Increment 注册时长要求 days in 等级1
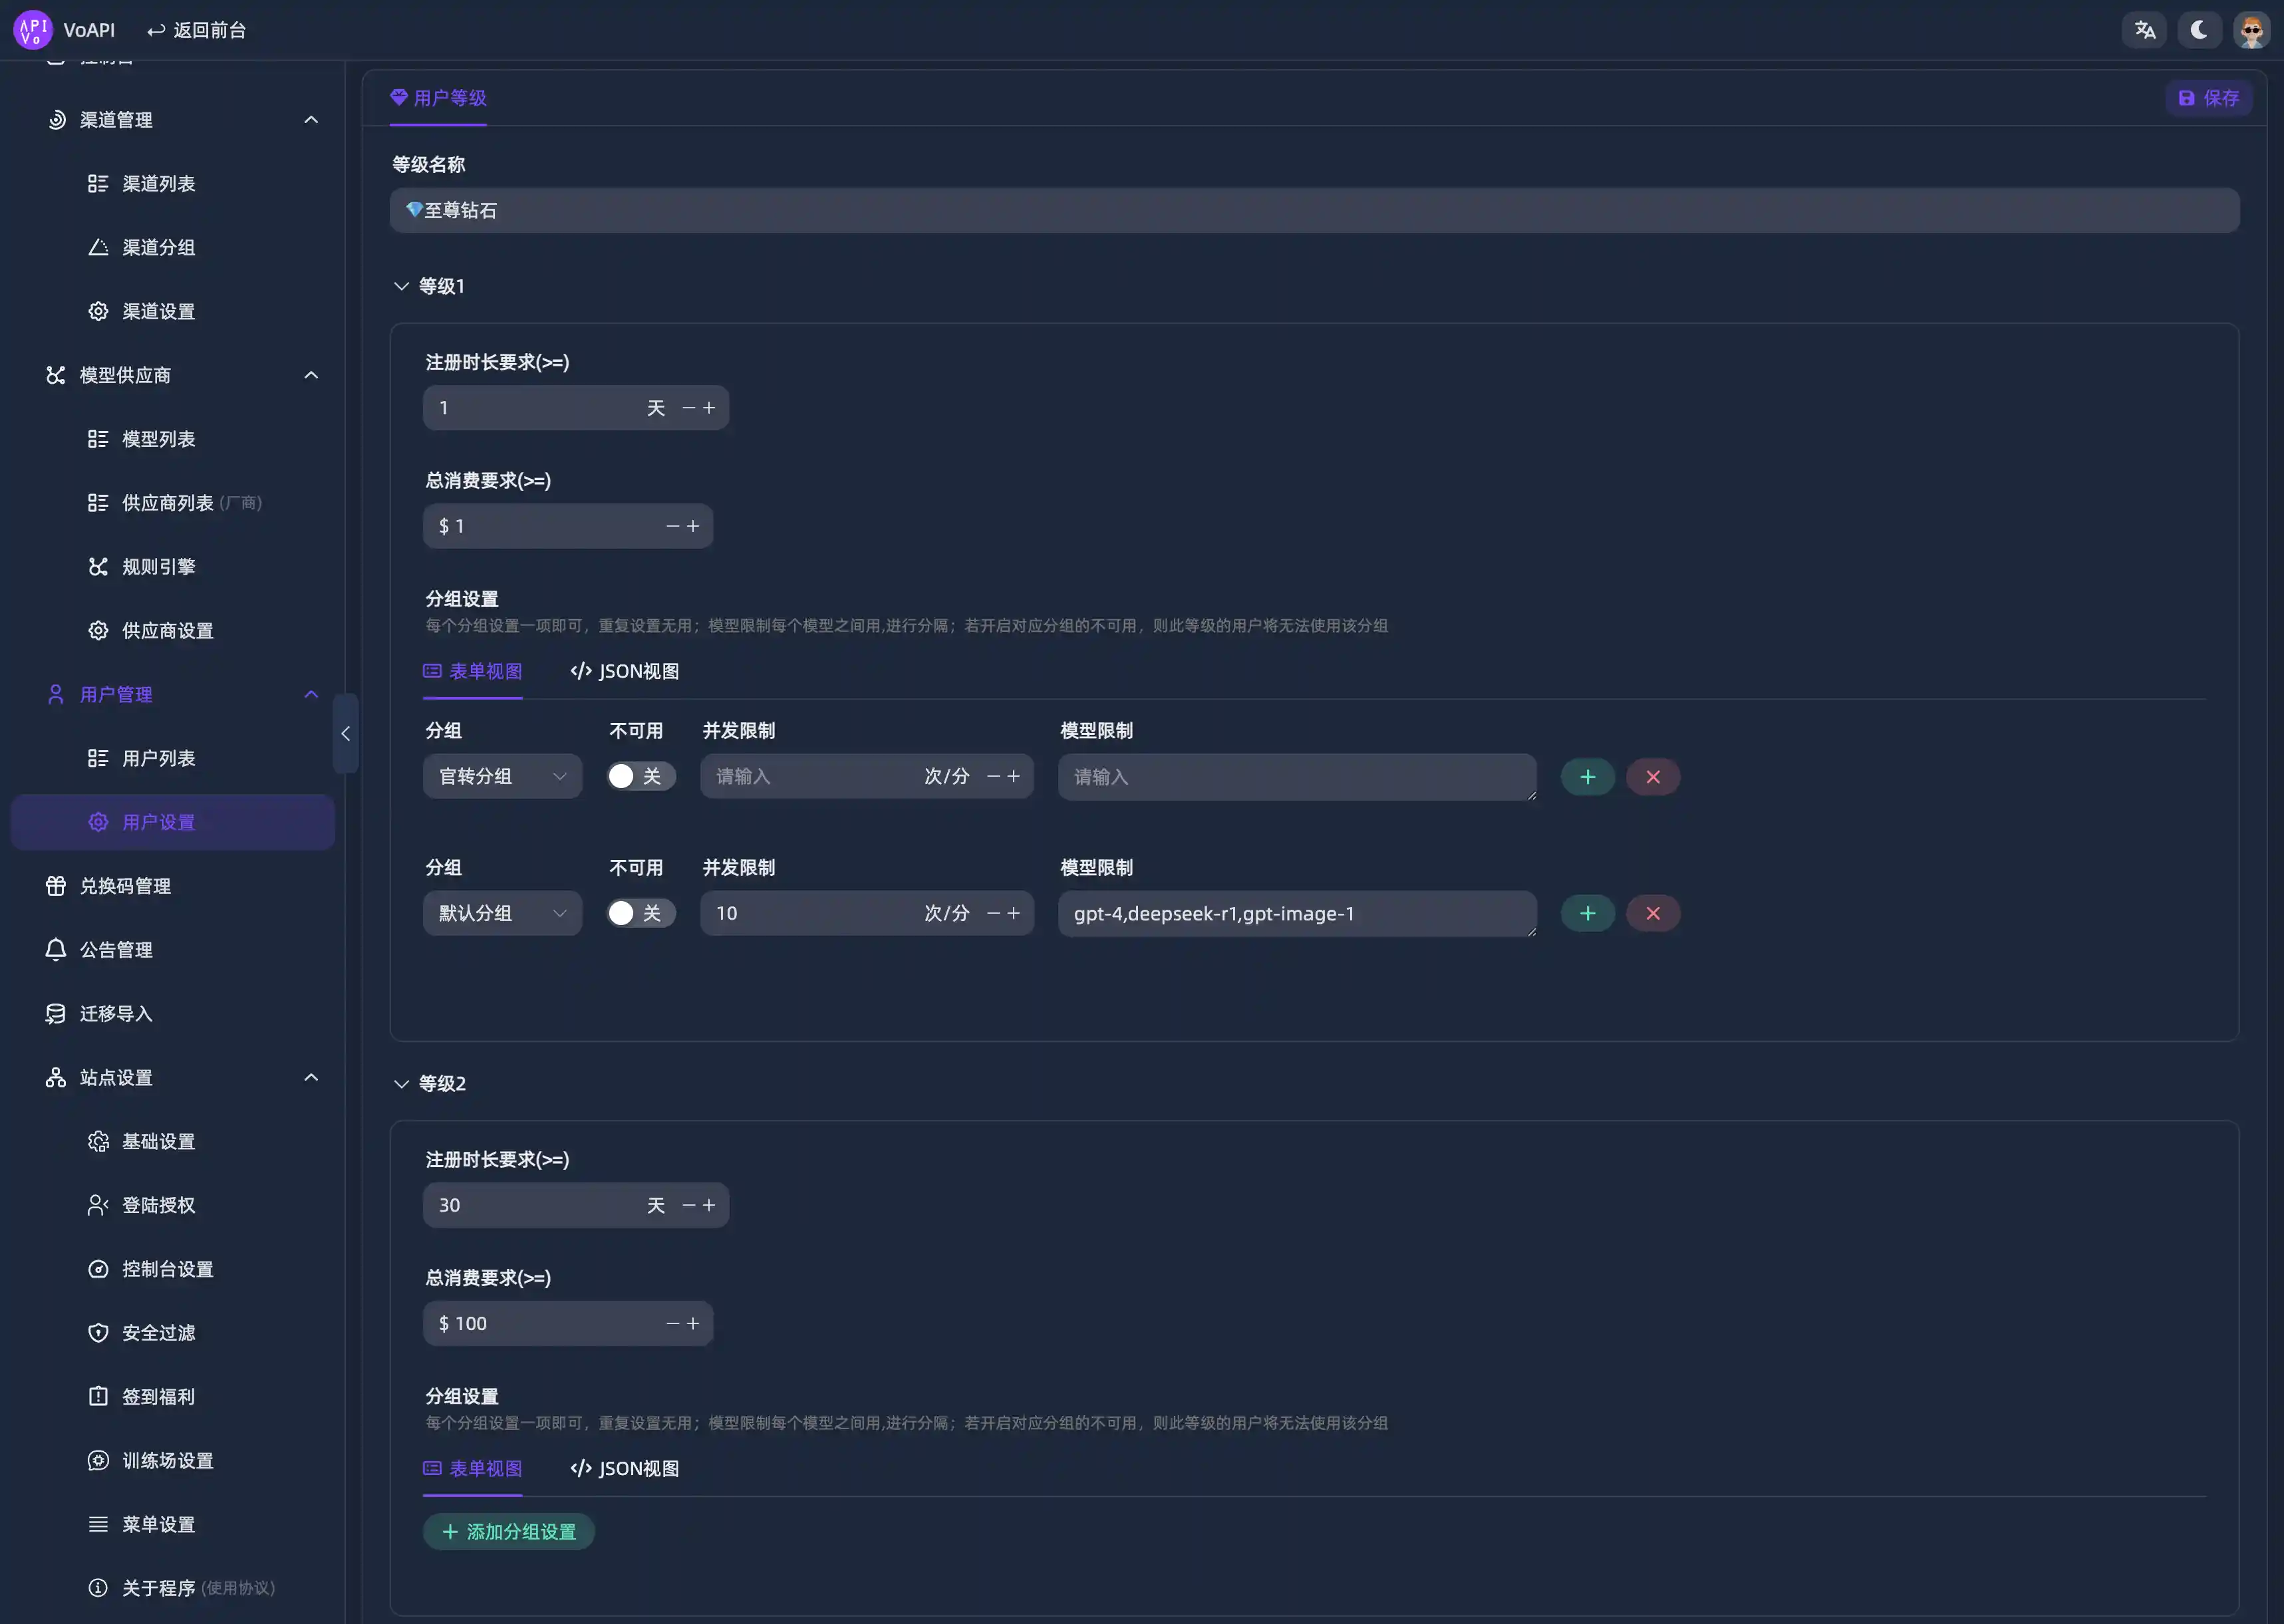 pos(709,408)
